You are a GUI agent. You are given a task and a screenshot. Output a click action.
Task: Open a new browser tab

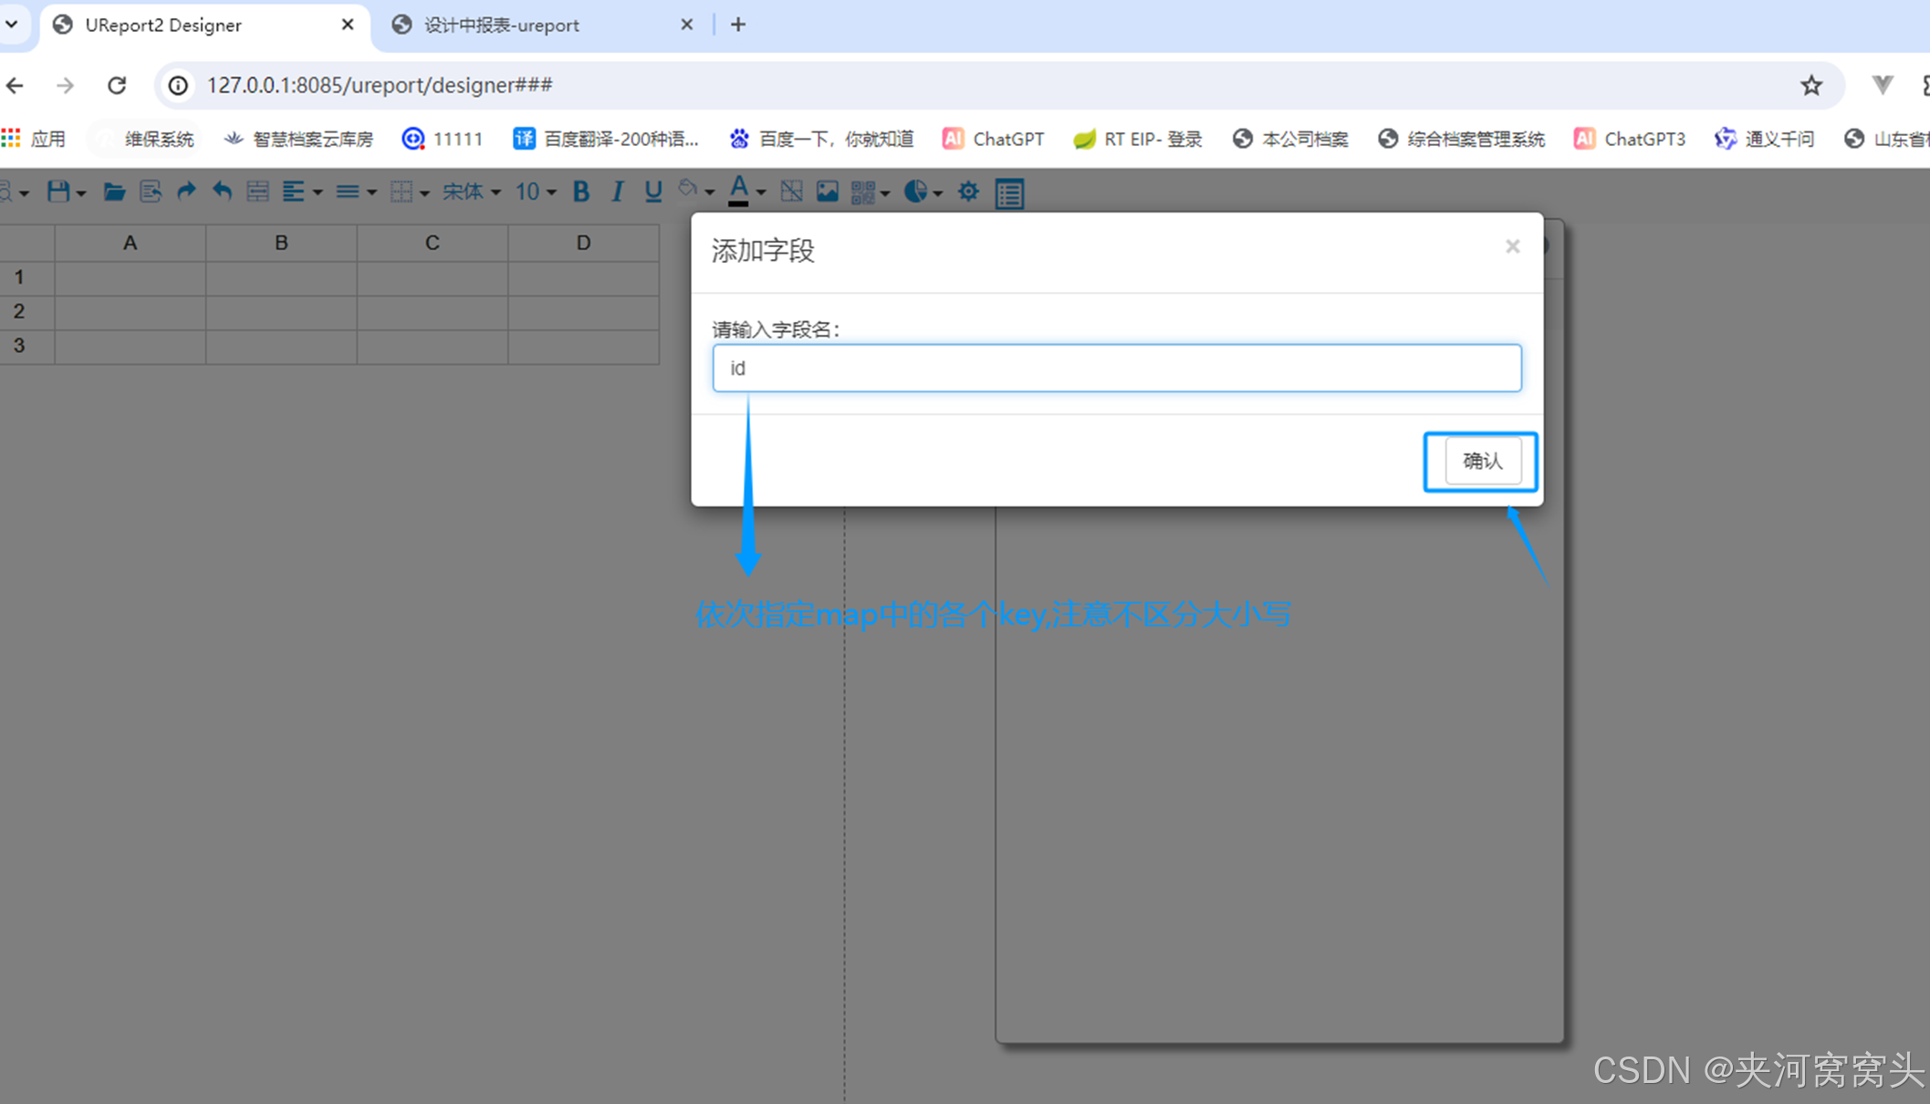point(738,26)
